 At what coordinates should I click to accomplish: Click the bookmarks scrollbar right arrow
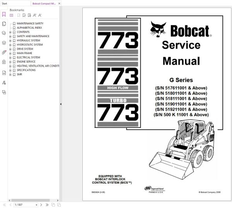pos(58,200)
